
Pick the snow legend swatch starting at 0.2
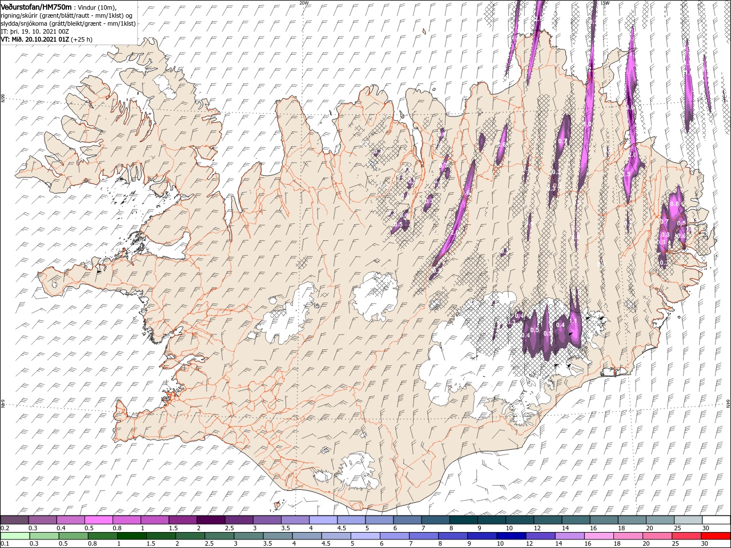point(15,519)
